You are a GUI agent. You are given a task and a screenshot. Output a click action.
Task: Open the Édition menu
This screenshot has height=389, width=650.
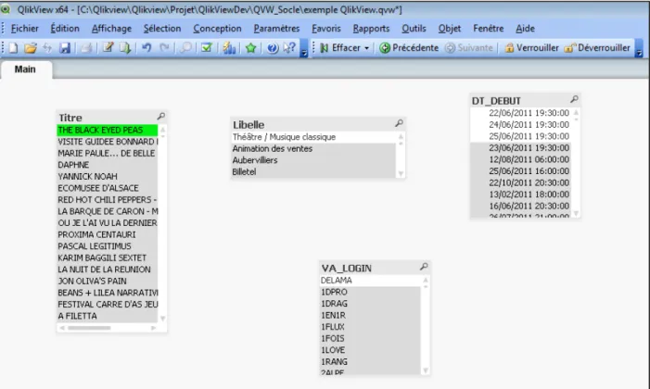pos(65,29)
